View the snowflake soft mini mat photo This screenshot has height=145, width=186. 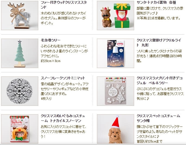coord(20,91)
